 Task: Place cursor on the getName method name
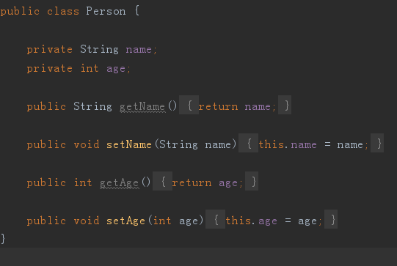point(142,107)
